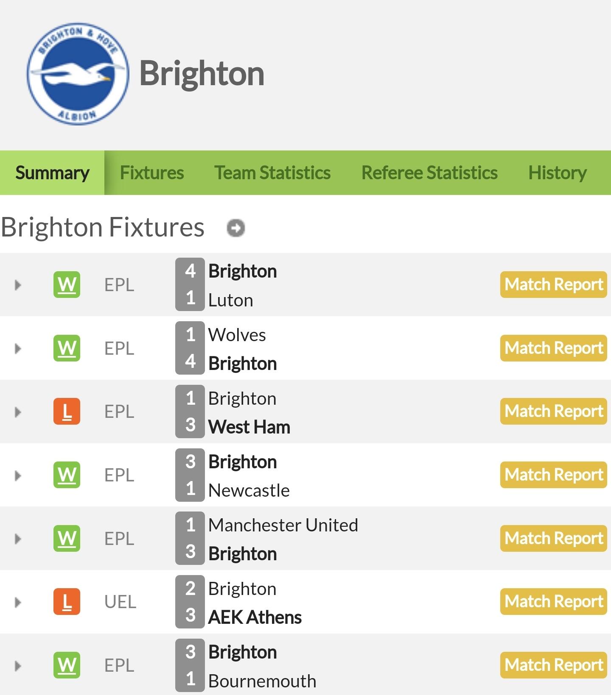This screenshot has width=611, height=695.
Task: Click the Brighton club crest logo
Action: click(78, 74)
